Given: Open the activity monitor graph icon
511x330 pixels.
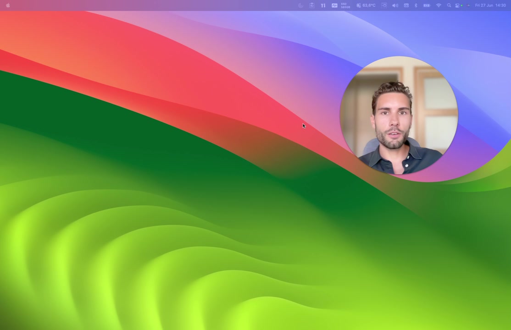Looking at the screenshot, I should [x=334, y=5].
